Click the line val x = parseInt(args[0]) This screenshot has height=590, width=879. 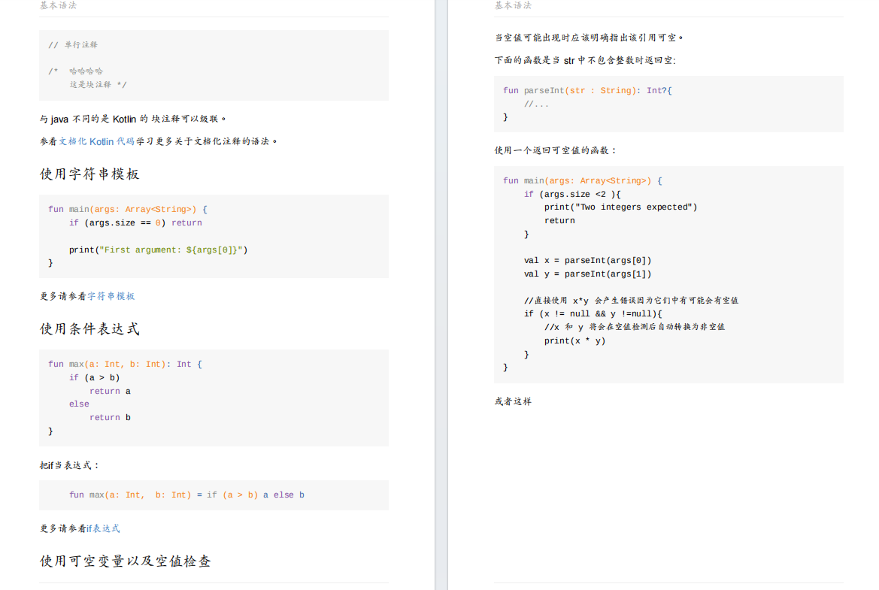click(x=587, y=261)
